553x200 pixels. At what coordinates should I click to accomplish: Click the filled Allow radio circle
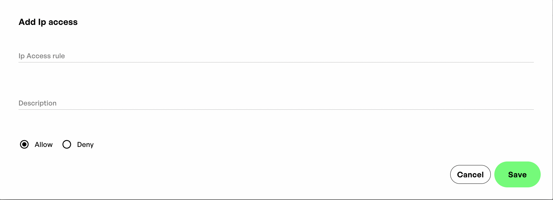(x=24, y=144)
